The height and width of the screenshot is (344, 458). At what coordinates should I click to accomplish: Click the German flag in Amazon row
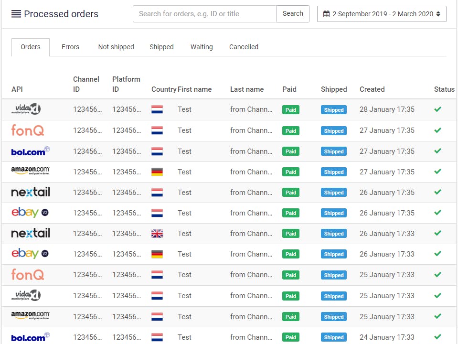pyautogui.click(x=157, y=172)
